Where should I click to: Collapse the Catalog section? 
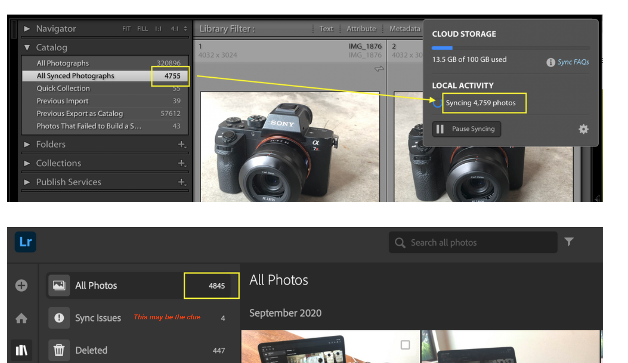pos(27,48)
